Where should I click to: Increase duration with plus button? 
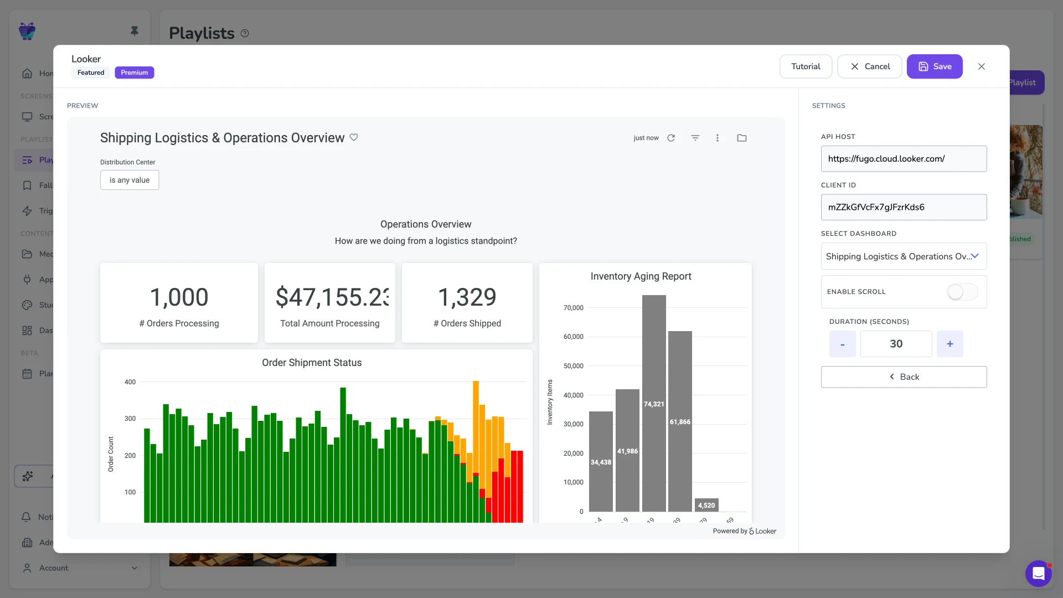click(x=950, y=344)
